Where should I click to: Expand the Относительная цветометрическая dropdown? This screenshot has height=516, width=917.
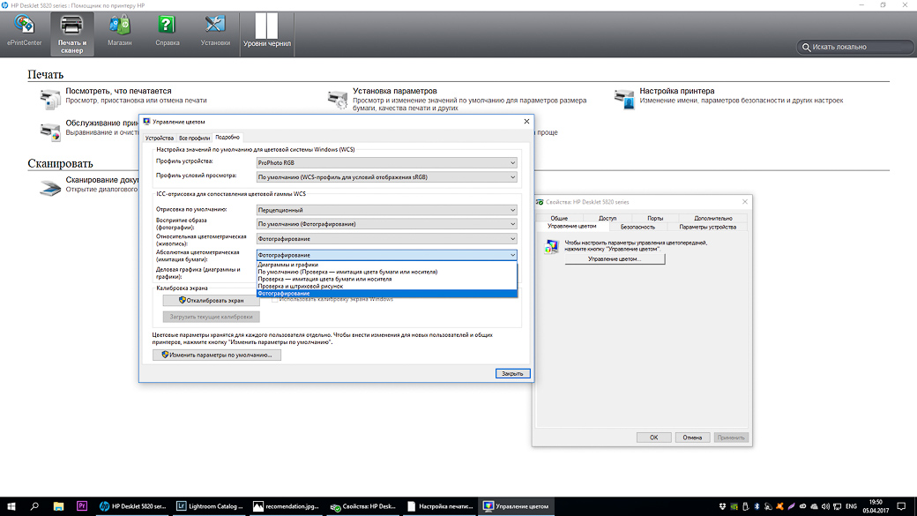coord(386,239)
